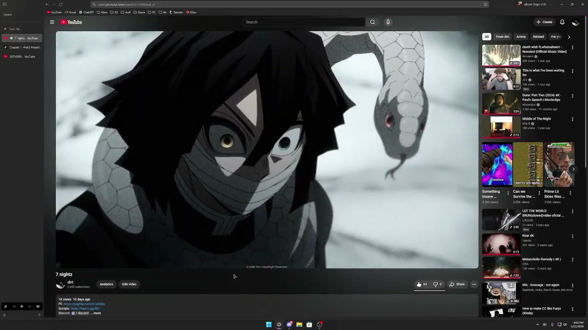This screenshot has width=588, height=330.
Task: Expand description with ...more
Action: pos(96,313)
